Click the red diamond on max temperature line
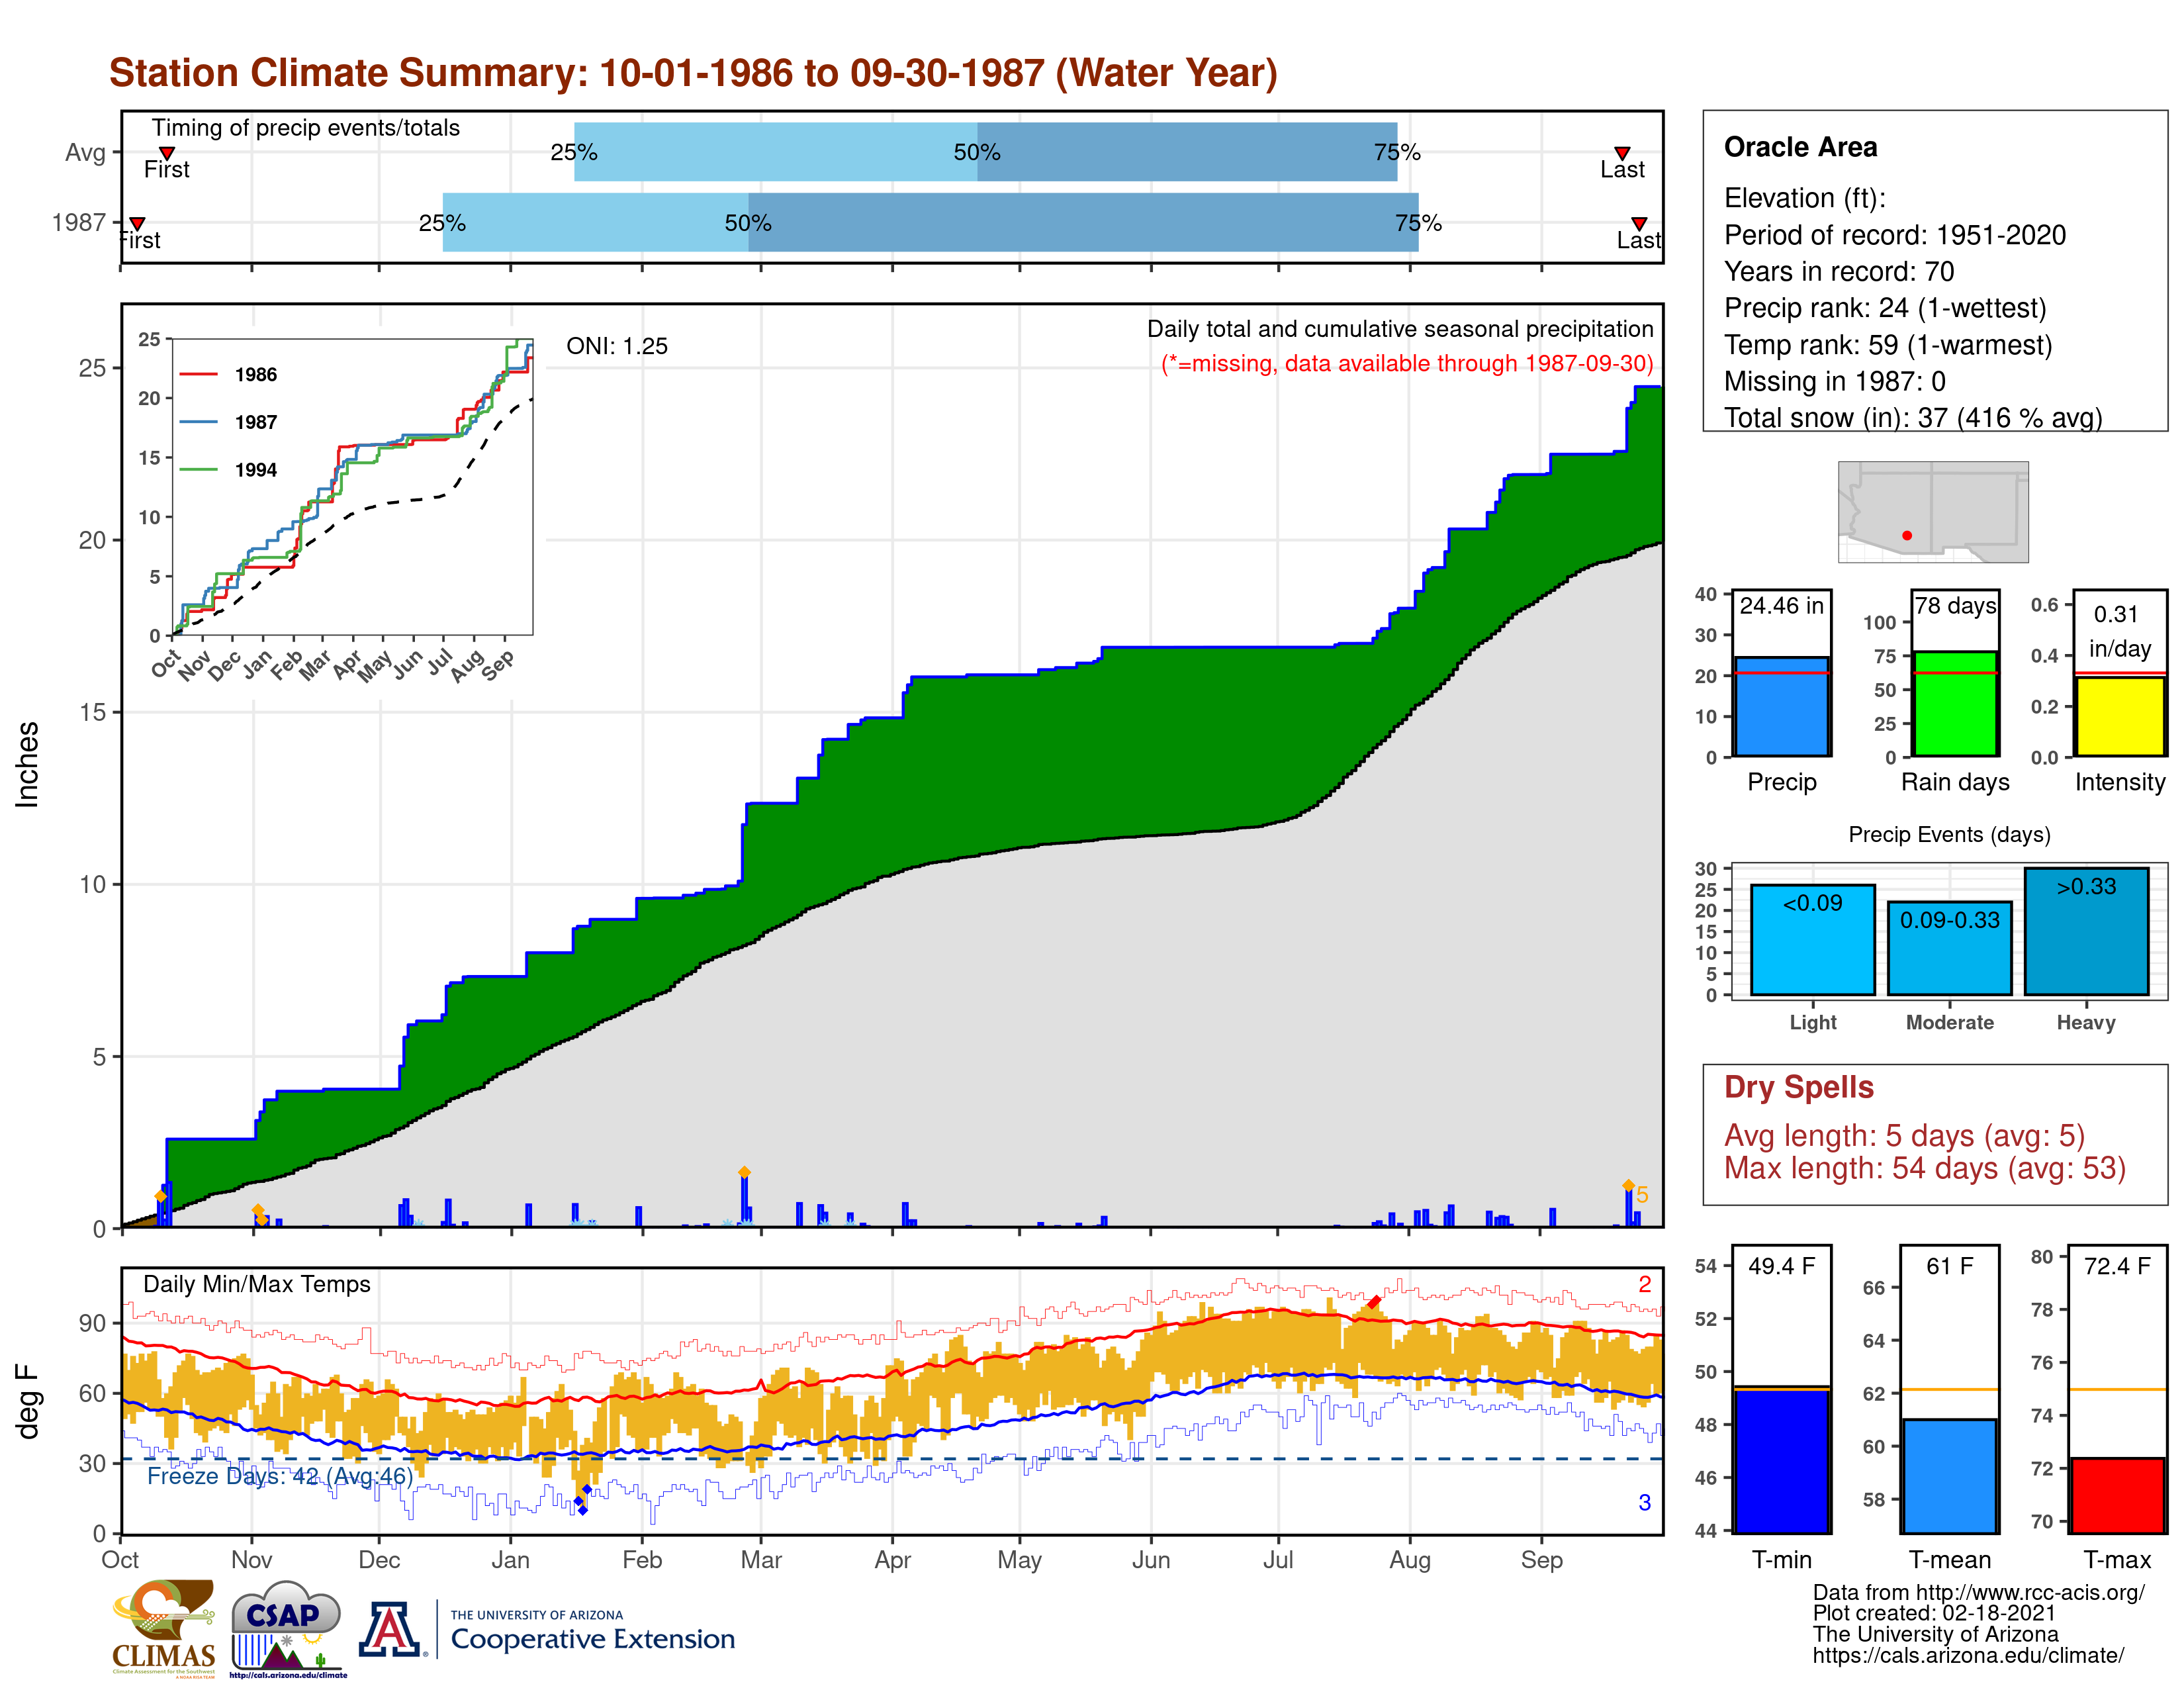The image size is (2184, 1688). pyautogui.click(x=1374, y=1302)
